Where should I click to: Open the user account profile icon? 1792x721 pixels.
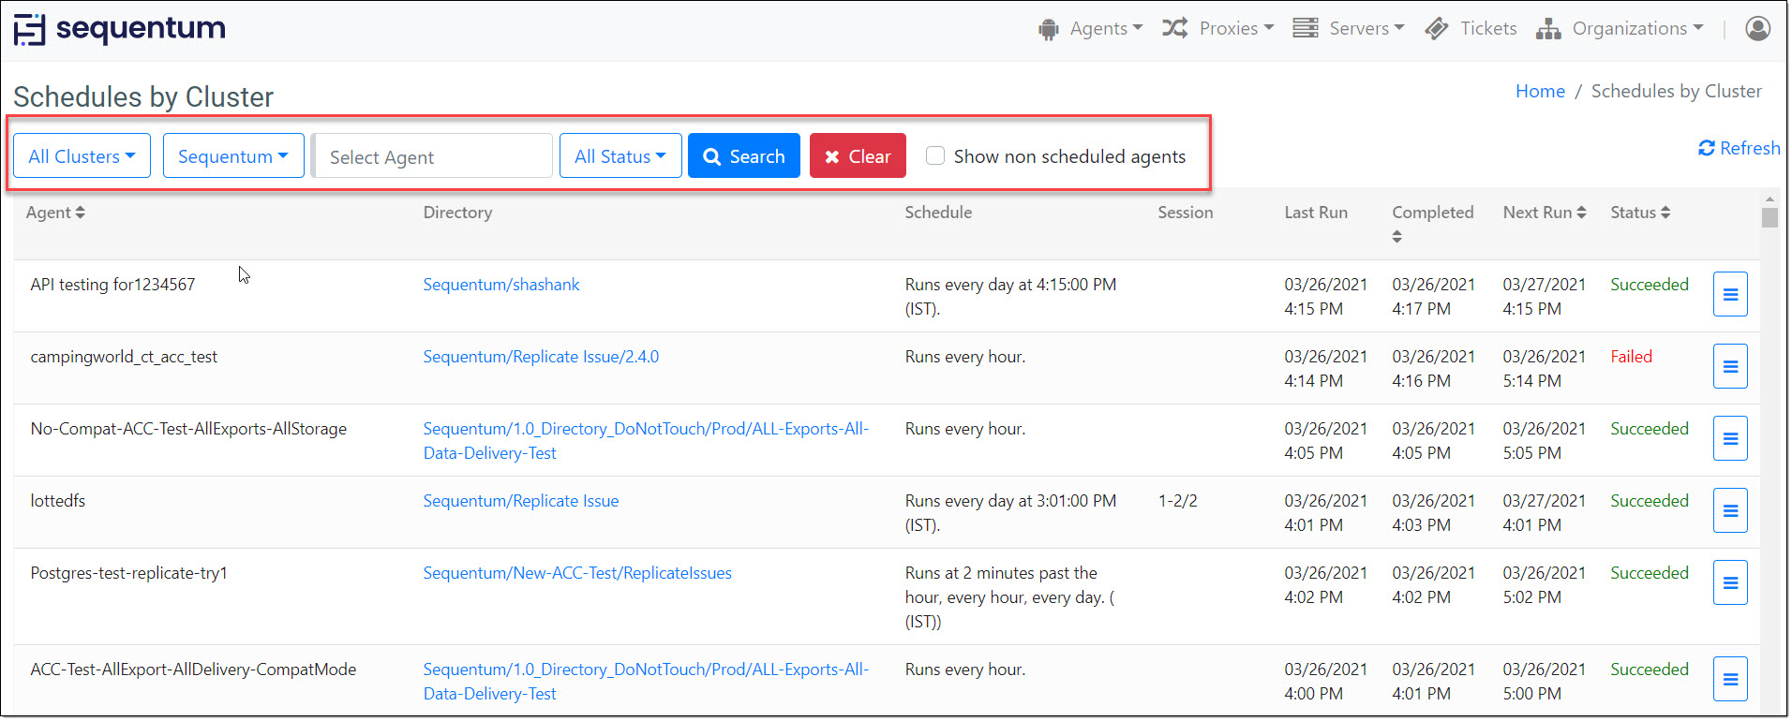pyautogui.click(x=1757, y=29)
